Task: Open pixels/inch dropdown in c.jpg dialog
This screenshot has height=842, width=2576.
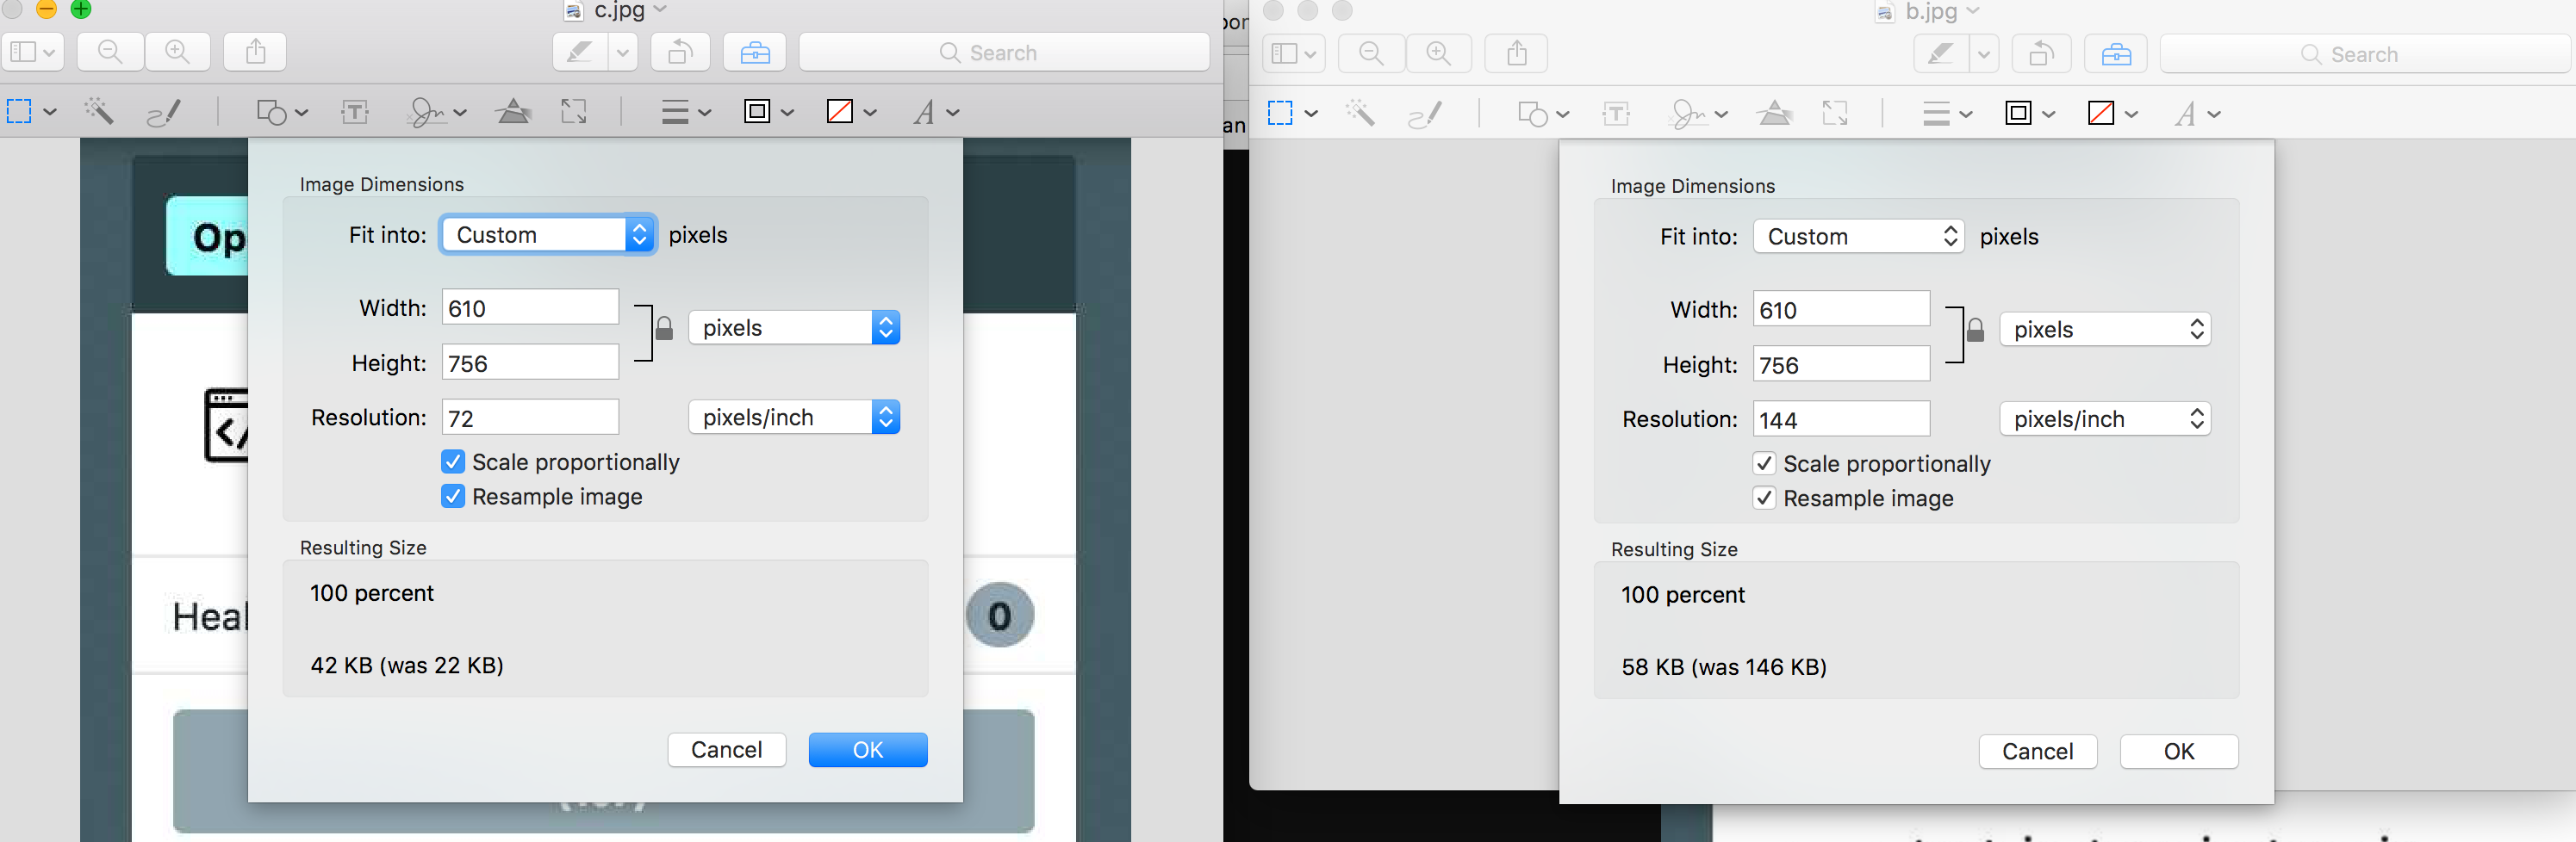Action: pyautogui.click(x=794, y=417)
